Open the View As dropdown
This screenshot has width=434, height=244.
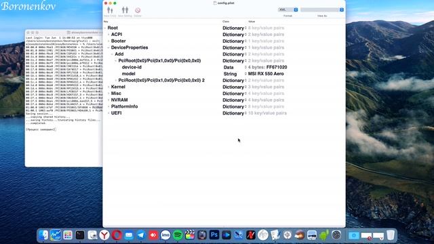(x=322, y=9)
